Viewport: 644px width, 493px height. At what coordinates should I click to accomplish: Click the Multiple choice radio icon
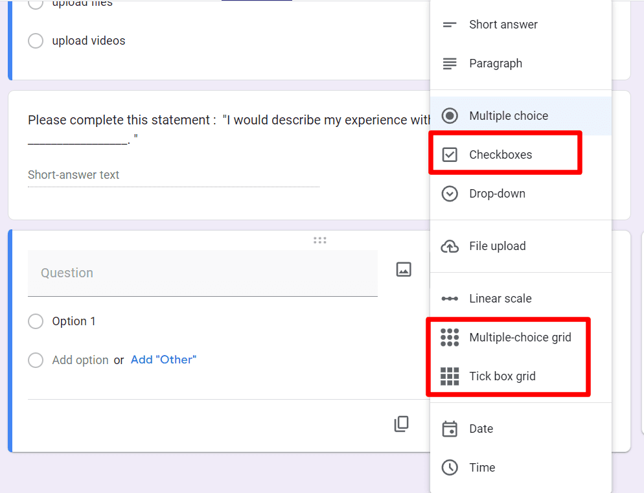(450, 116)
